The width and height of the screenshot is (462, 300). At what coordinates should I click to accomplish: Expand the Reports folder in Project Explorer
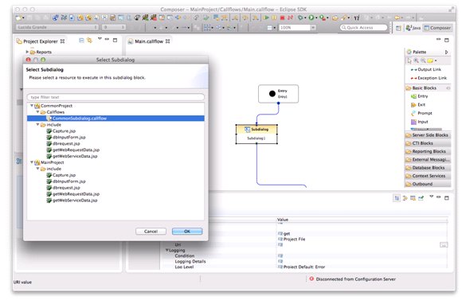coord(27,52)
